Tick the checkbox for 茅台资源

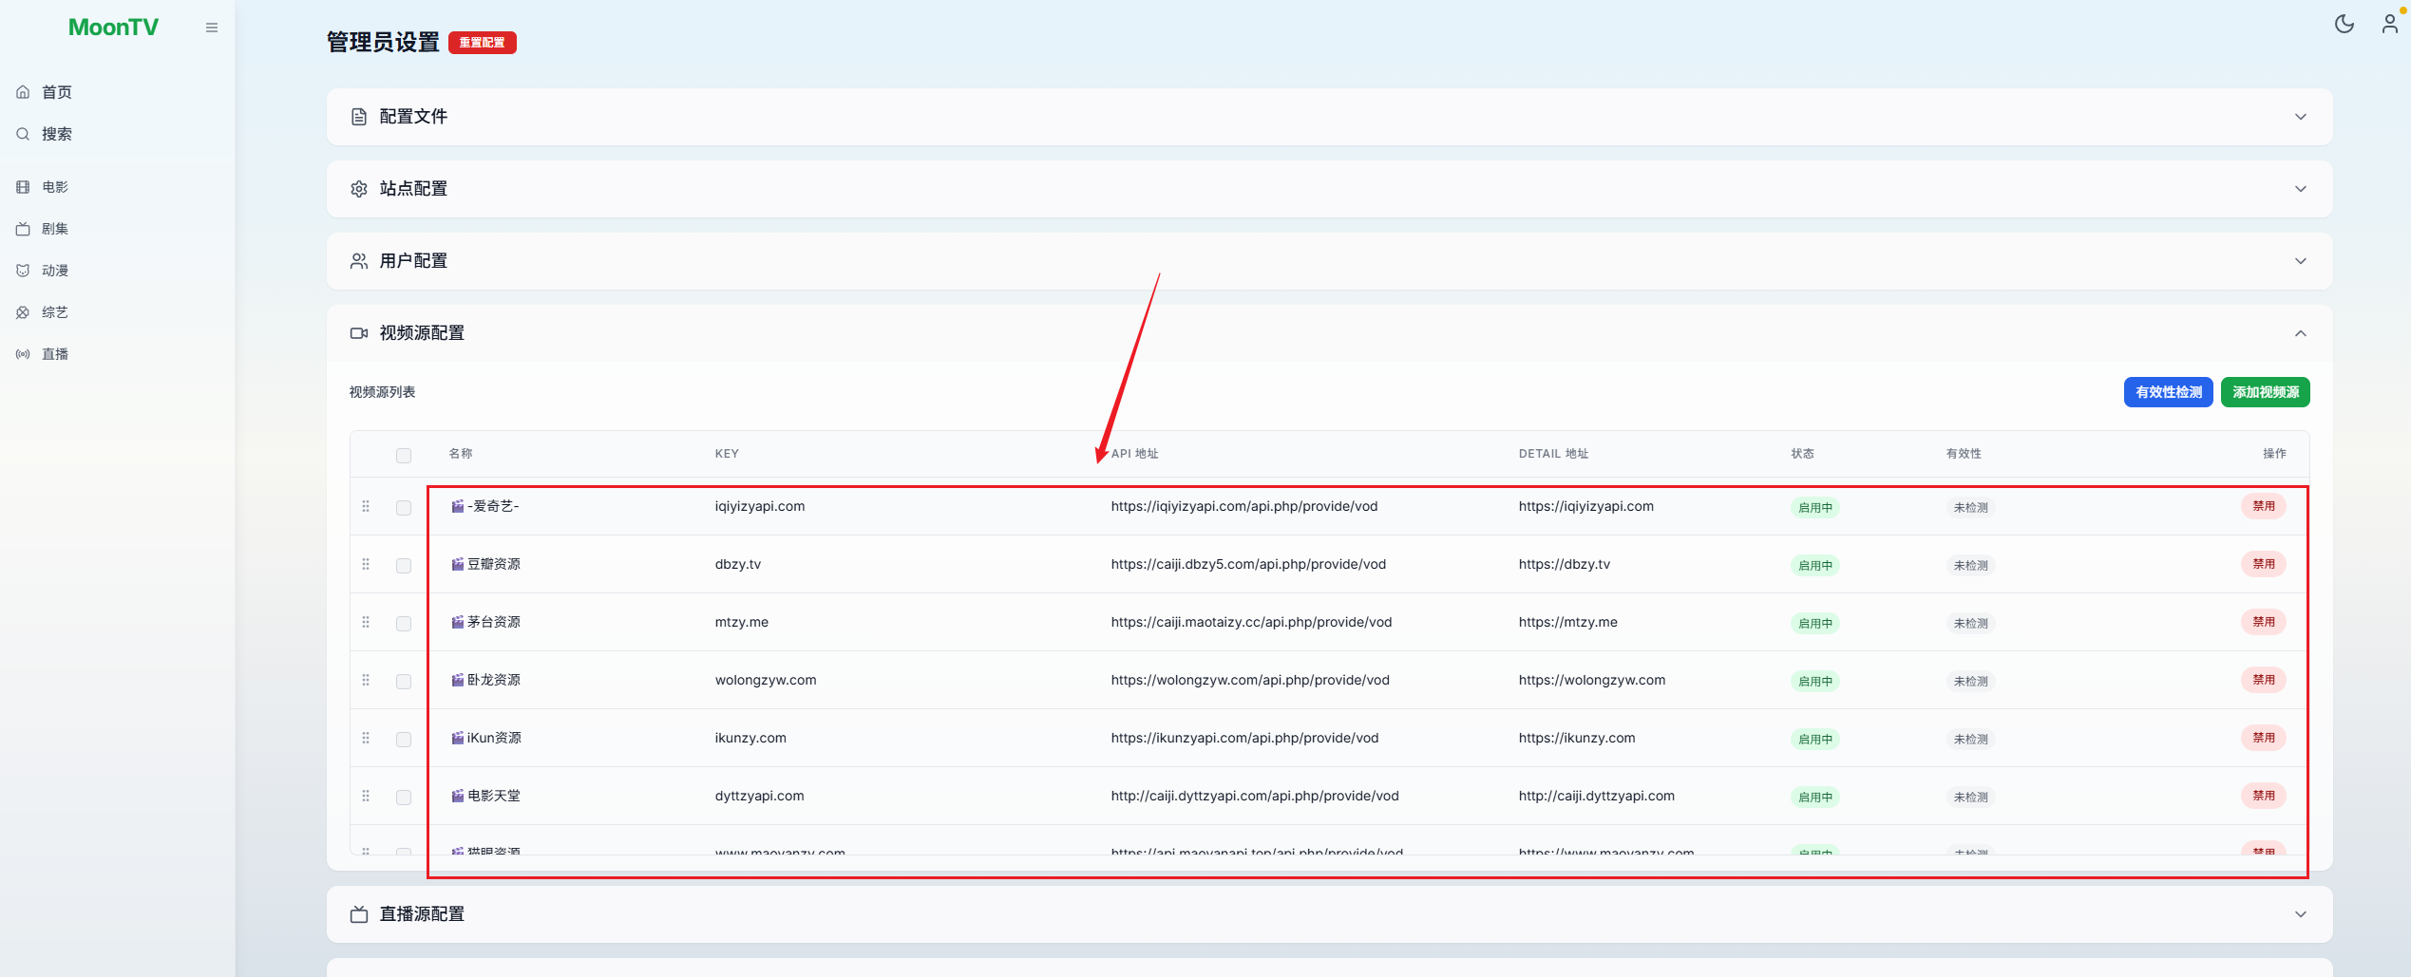click(x=404, y=624)
